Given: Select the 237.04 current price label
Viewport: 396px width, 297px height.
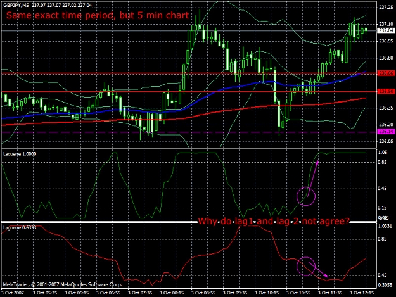Looking at the screenshot, I should (x=386, y=30).
